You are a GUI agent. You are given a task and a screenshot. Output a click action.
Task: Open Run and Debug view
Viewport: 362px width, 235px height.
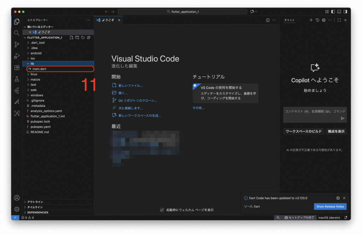[x=17, y=56]
